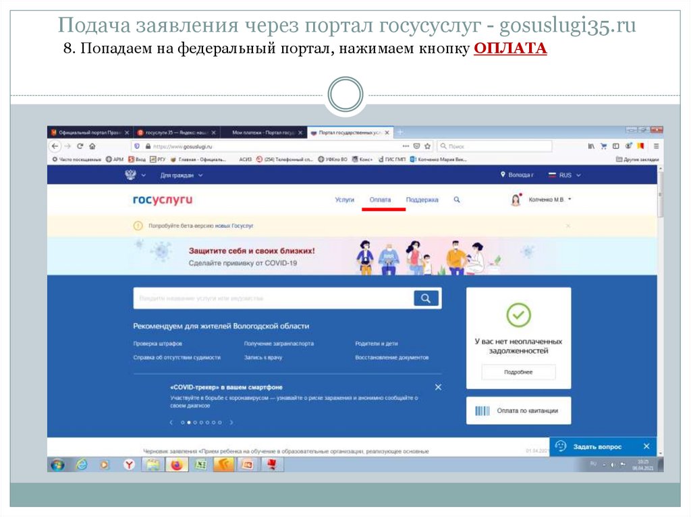Open the Часто посещаемые bookmark
Screen dimensions: 691x517
coord(77,160)
